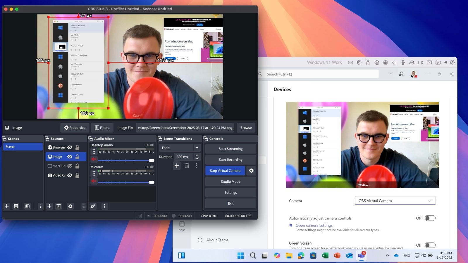Add a scene transition with plus icon
This screenshot has width=468, height=263.
177,166
